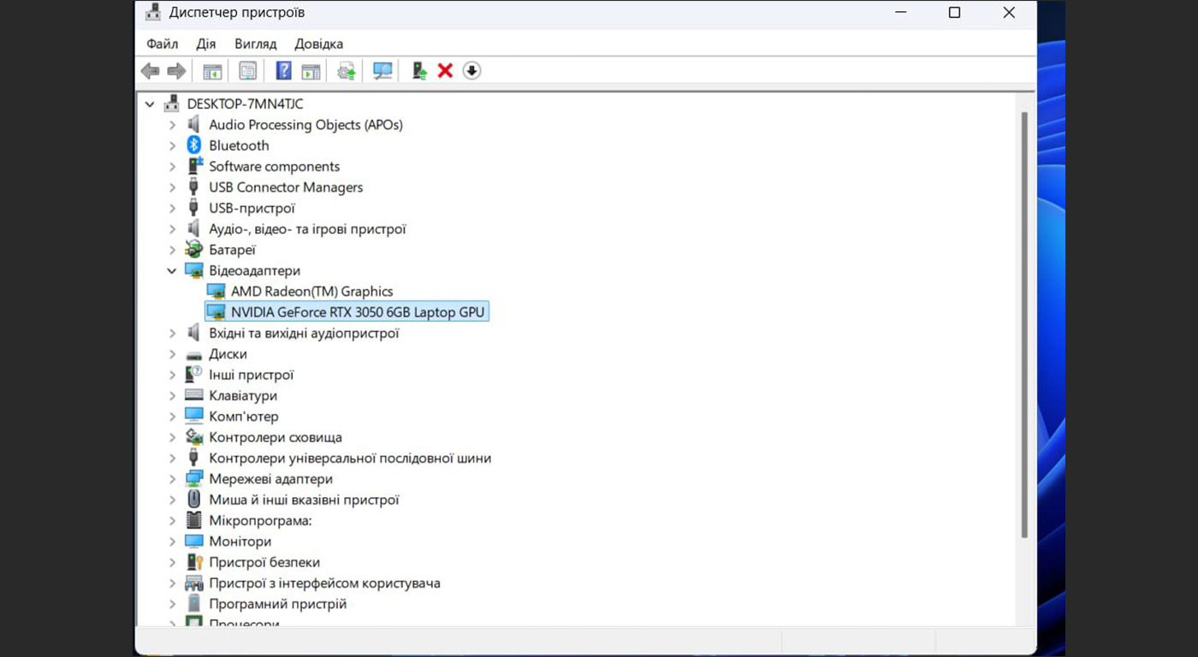Click the Монітори category icon

pyautogui.click(x=194, y=542)
